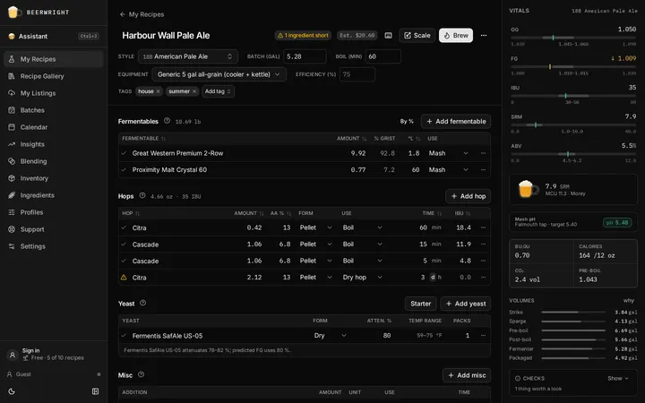Open the Equipment profile dropdown

pos(219,74)
